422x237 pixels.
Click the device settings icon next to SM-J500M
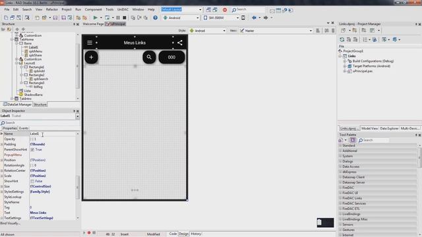[243, 18]
